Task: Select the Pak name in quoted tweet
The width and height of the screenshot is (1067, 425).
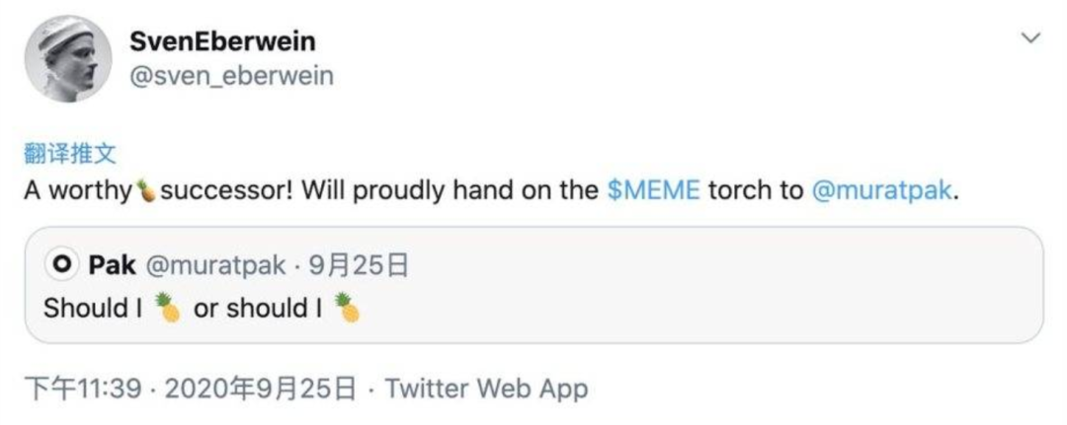Action: [112, 265]
